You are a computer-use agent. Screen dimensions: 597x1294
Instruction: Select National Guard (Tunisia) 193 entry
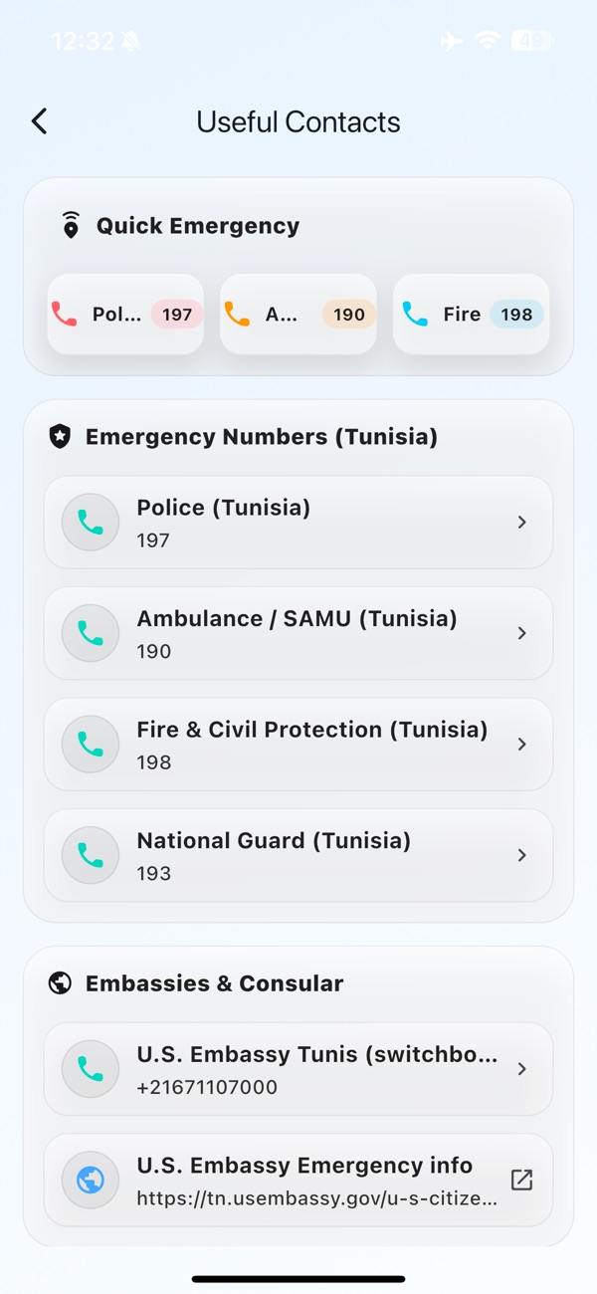coord(298,855)
